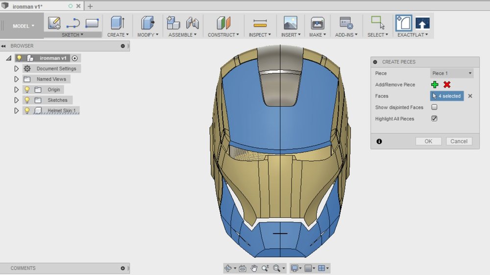490x275 pixels.
Task: Expand Helmet Skin:1 tree node
Action: click(17, 111)
